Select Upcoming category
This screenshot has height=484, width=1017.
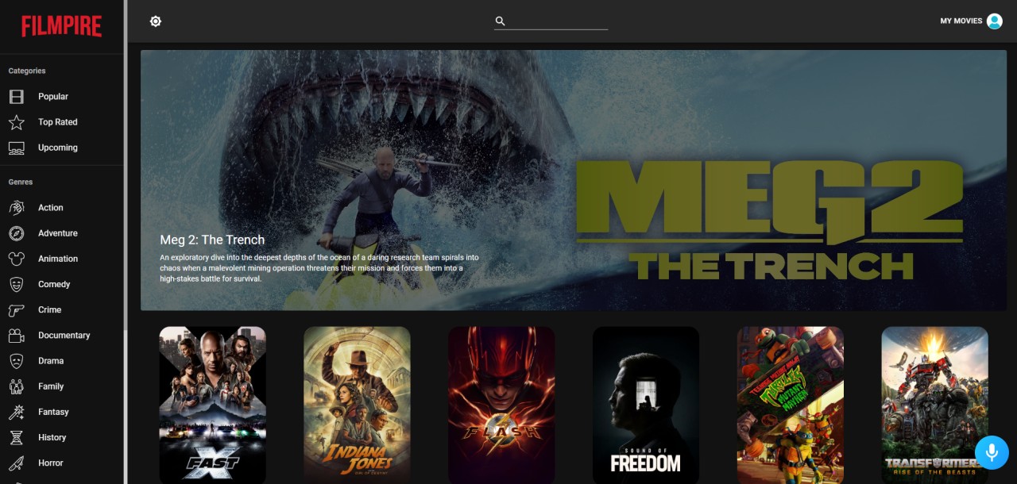(x=62, y=148)
